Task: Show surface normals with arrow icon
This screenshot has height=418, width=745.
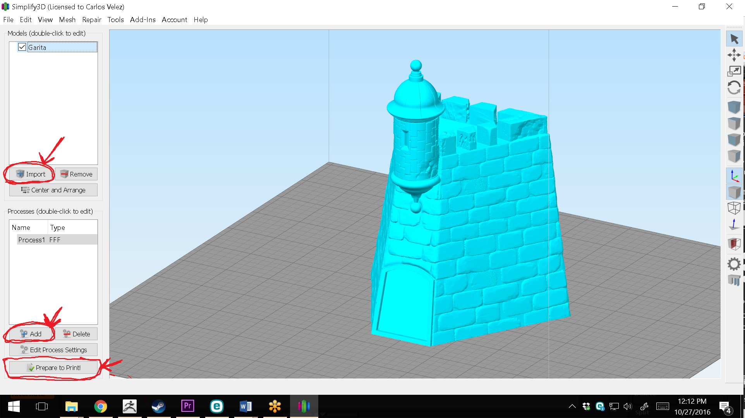Action: point(734,224)
